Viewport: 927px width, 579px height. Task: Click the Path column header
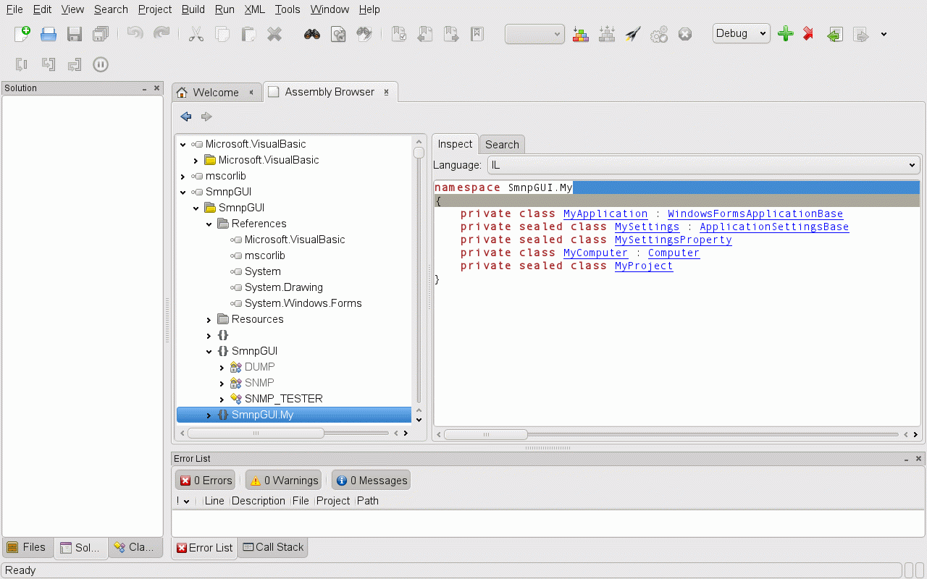367,501
